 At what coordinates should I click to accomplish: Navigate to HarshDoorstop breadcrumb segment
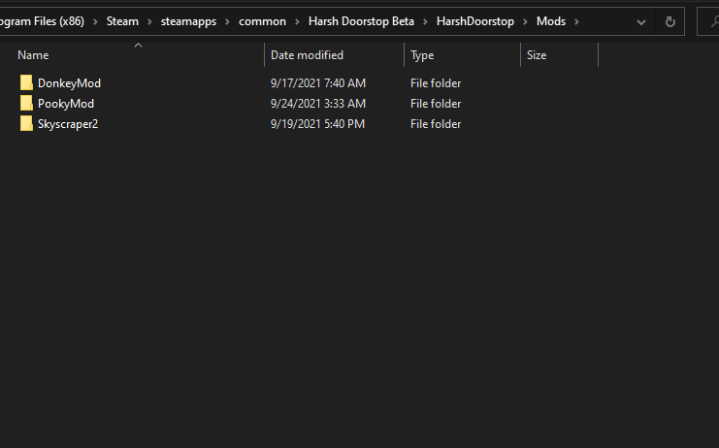(x=475, y=21)
